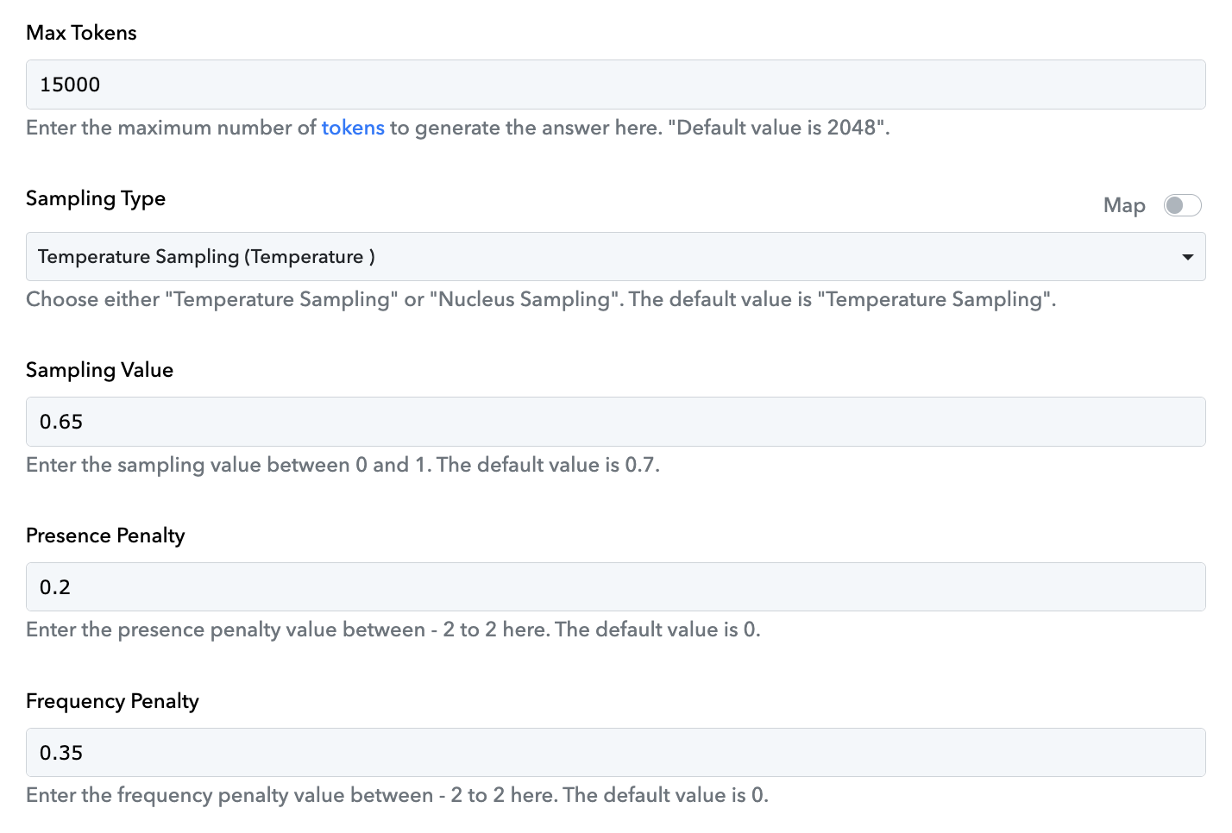
Task: Select the Sampling Value field showing 0.65
Action: point(615,422)
